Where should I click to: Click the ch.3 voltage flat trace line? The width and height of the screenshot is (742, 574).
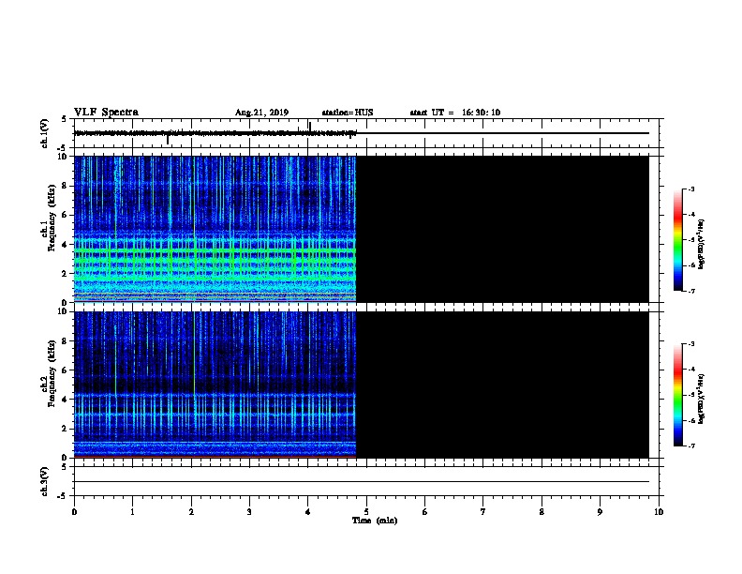[x=361, y=482]
